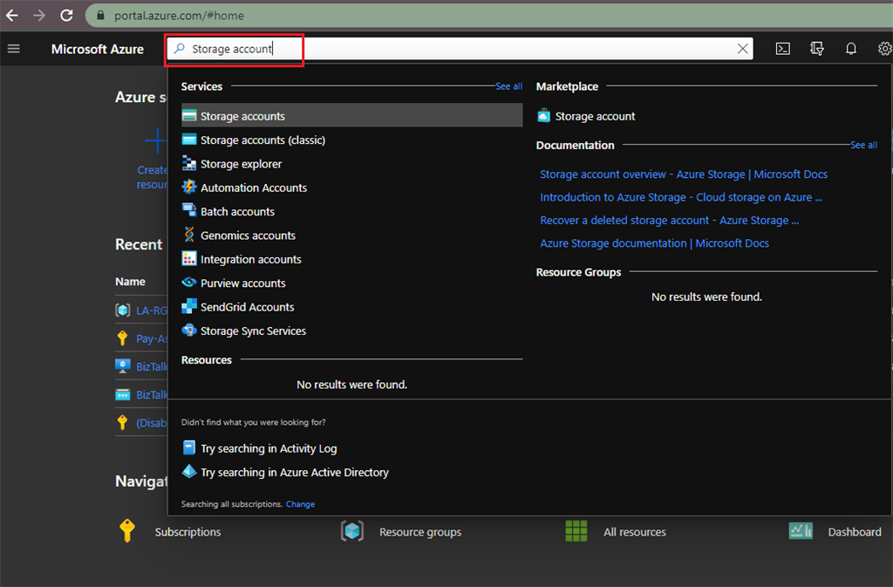Try searching in Activity Log
The height and width of the screenshot is (587, 893).
[x=269, y=448]
